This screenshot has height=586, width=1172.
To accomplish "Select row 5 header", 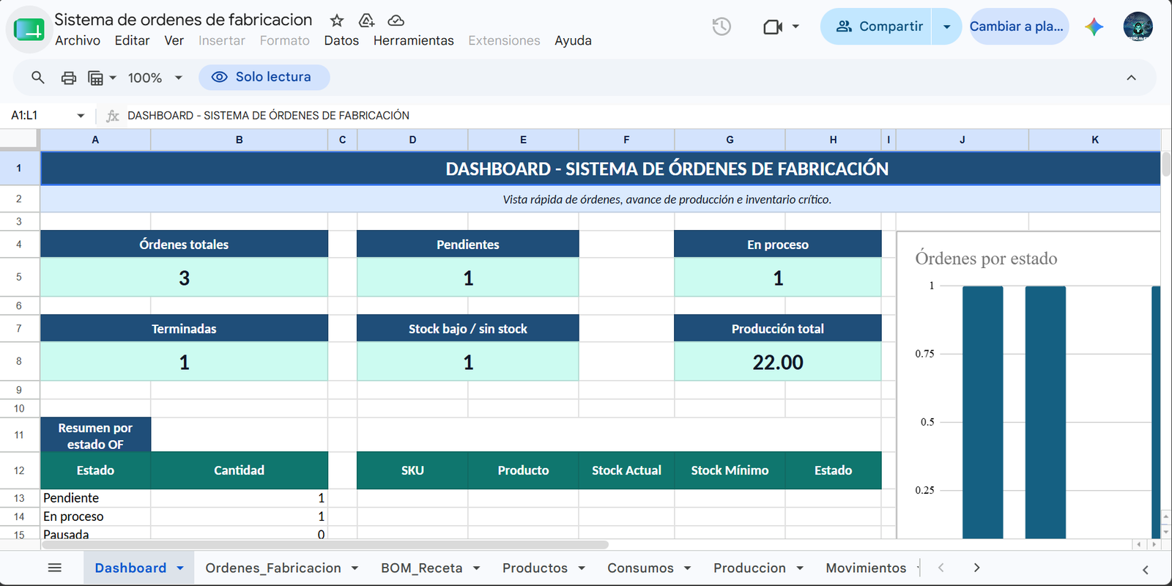I will coord(19,278).
